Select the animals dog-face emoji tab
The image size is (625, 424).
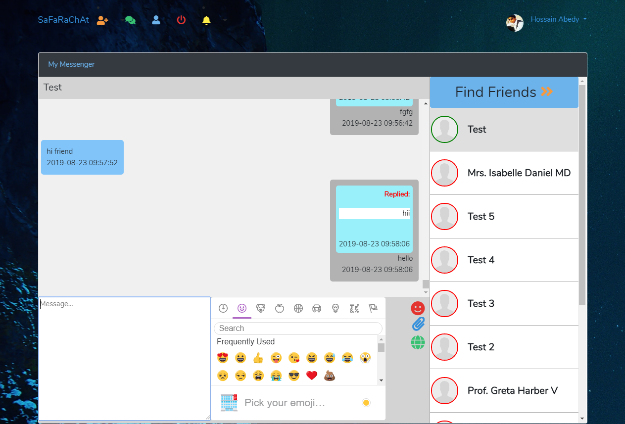(x=261, y=308)
